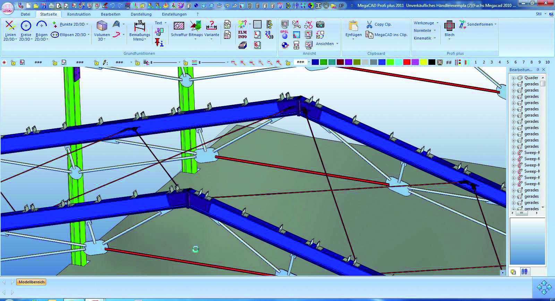Toggle the lock icon beside the pen attribute
555x301 pixels.
pyautogui.click(x=96, y=62)
